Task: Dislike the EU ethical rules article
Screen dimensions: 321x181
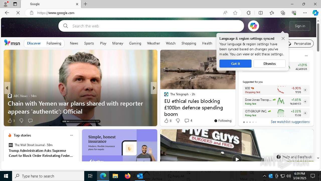Action: click(178, 121)
